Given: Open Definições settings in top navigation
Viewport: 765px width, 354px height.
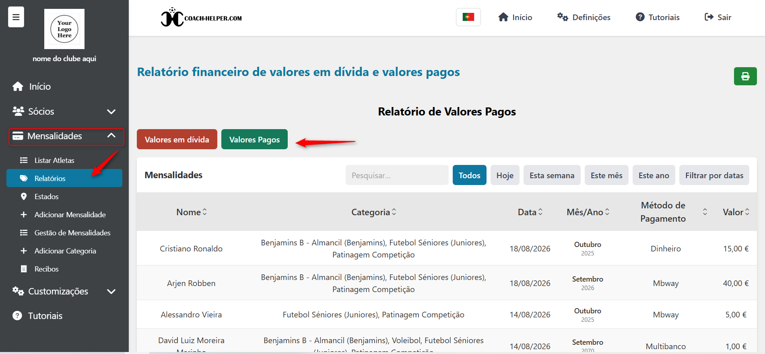Looking at the screenshot, I should click(x=584, y=17).
